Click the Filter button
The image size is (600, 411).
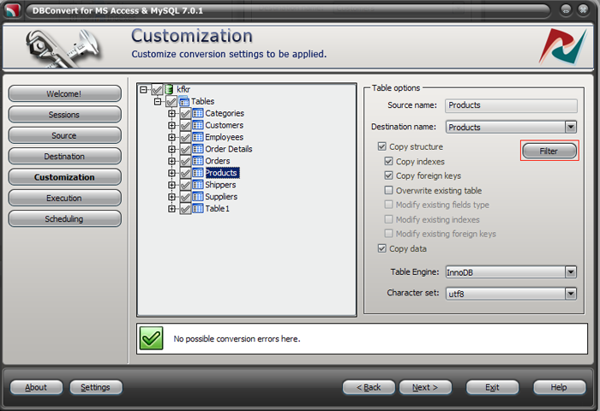[549, 151]
